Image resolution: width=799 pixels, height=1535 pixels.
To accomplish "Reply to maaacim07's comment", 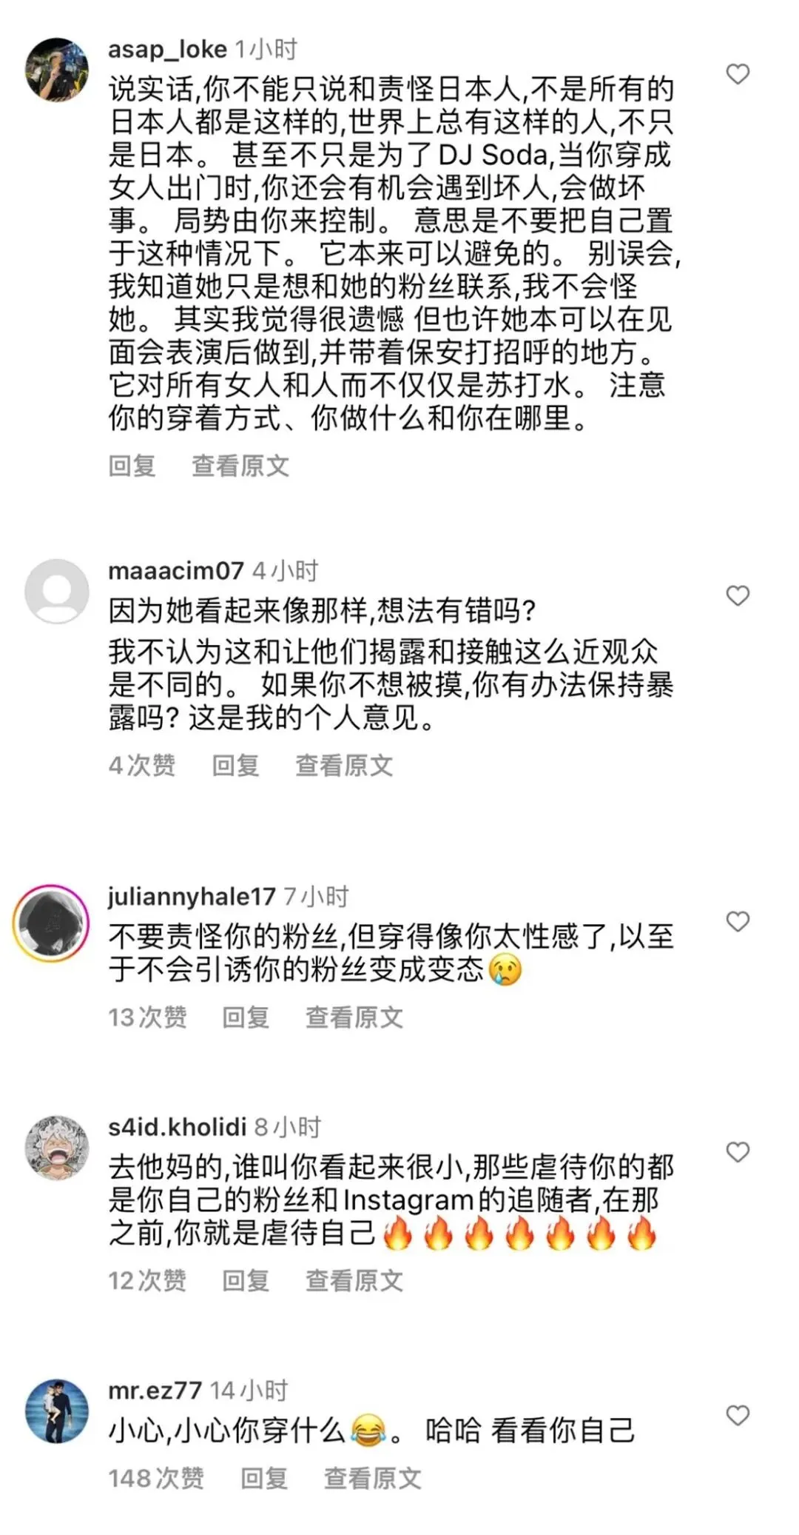I will (x=236, y=765).
